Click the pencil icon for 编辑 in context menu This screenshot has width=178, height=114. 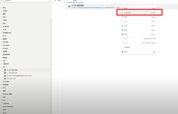(x=122, y=8)
